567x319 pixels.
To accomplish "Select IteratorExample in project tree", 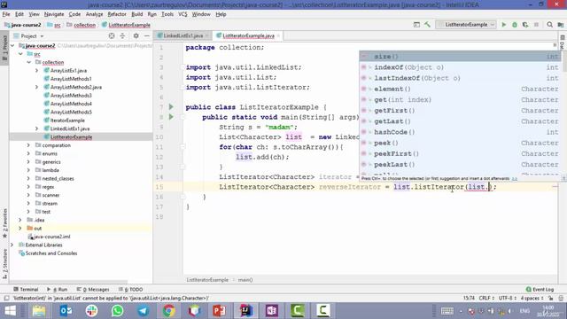I will [67, 121].
